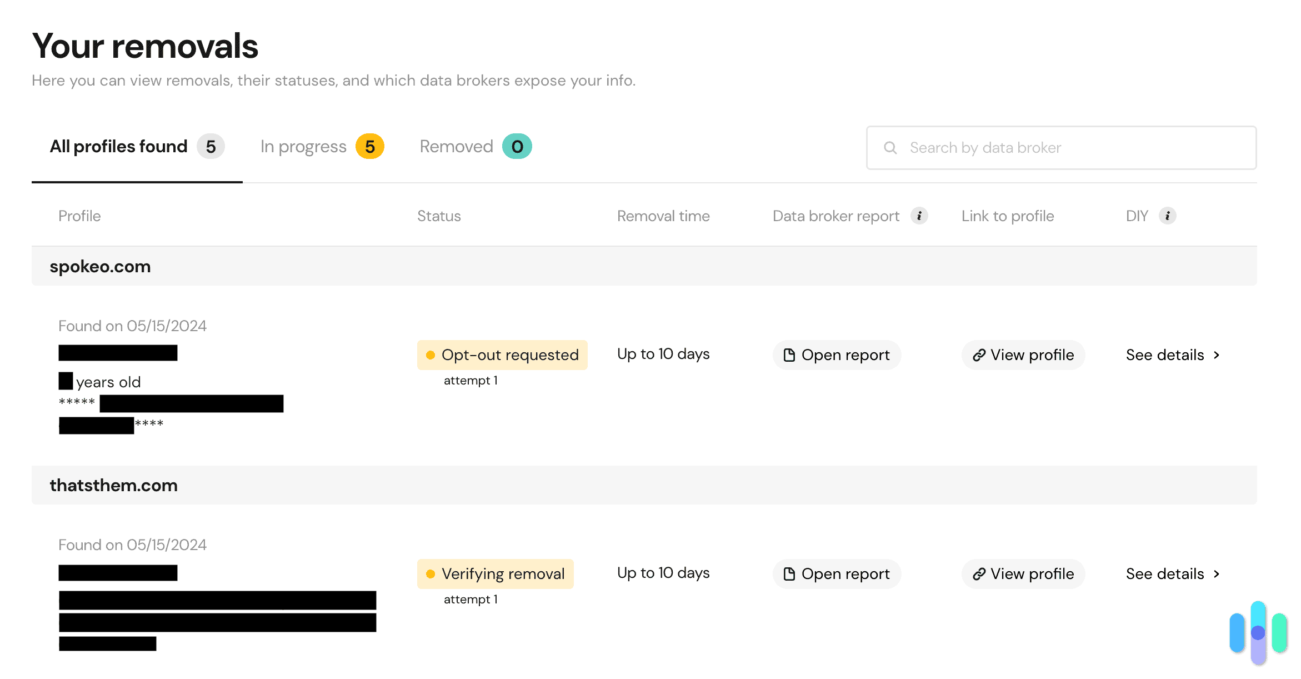Screen dimensions: 1301x679
Task: Collapse the spokeo.com group header
Action: 100,267
